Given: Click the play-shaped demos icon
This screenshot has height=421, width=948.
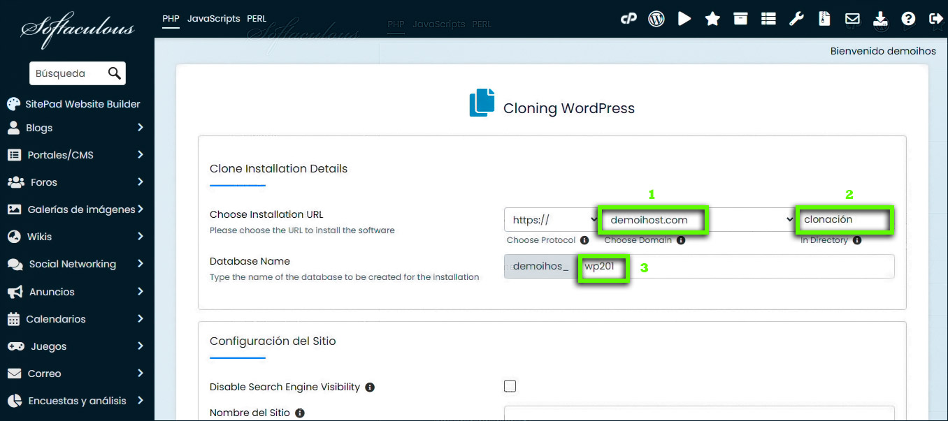Looking at the screenshot, I should pyautogui.click(x=684, y=19).
